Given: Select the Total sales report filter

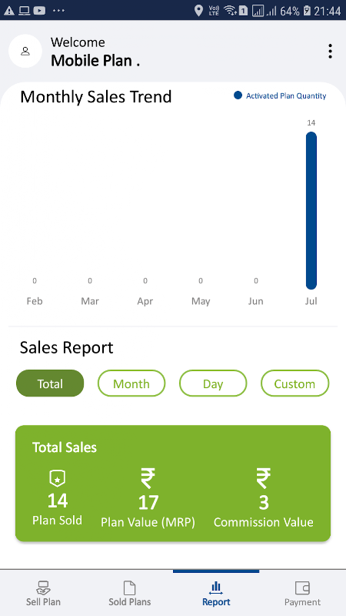Looking at the screenshot, I should click(x=50, y=383).
